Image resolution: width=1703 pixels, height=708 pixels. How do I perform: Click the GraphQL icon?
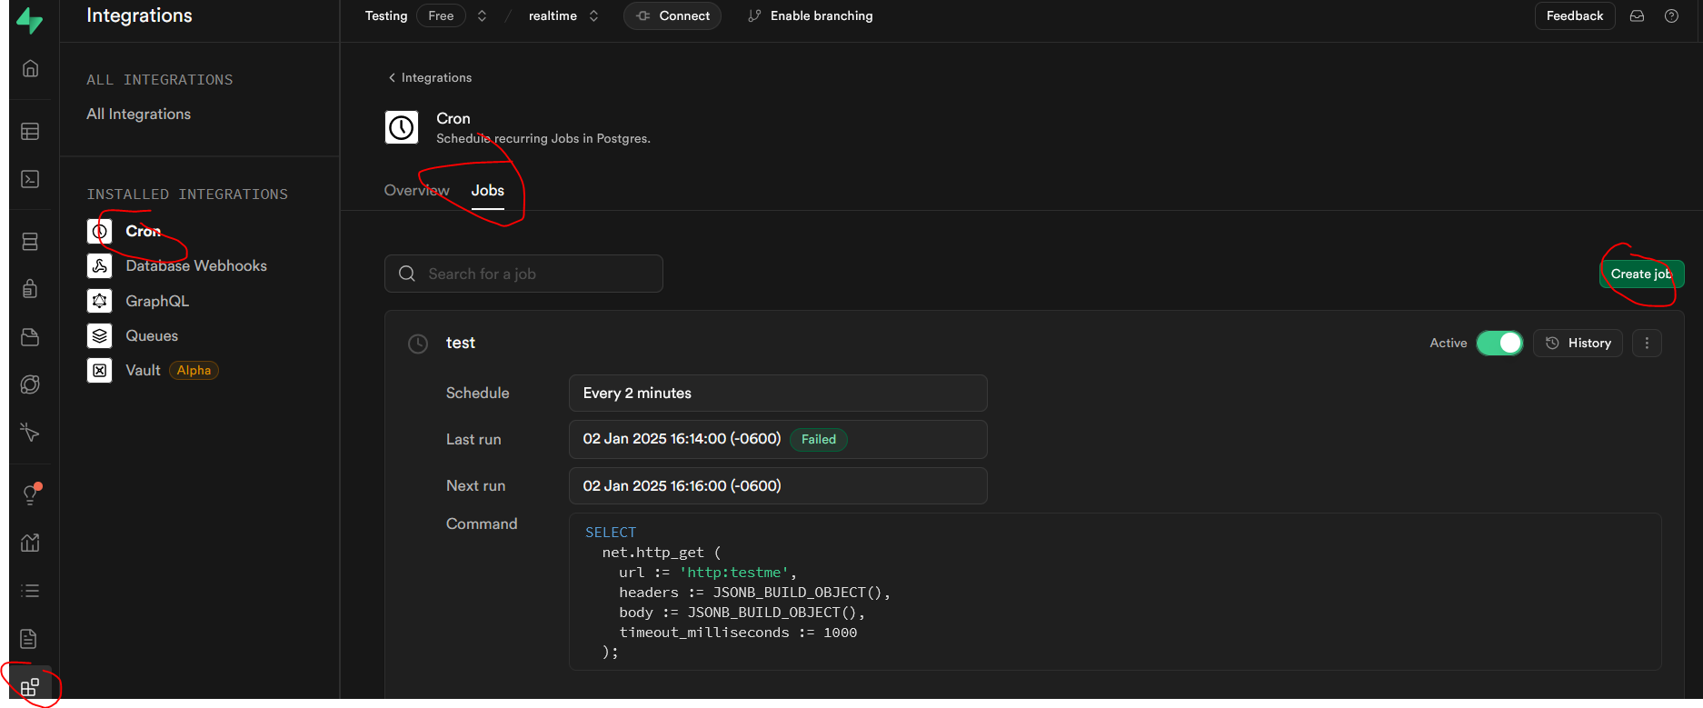click(x=100, y=301)
